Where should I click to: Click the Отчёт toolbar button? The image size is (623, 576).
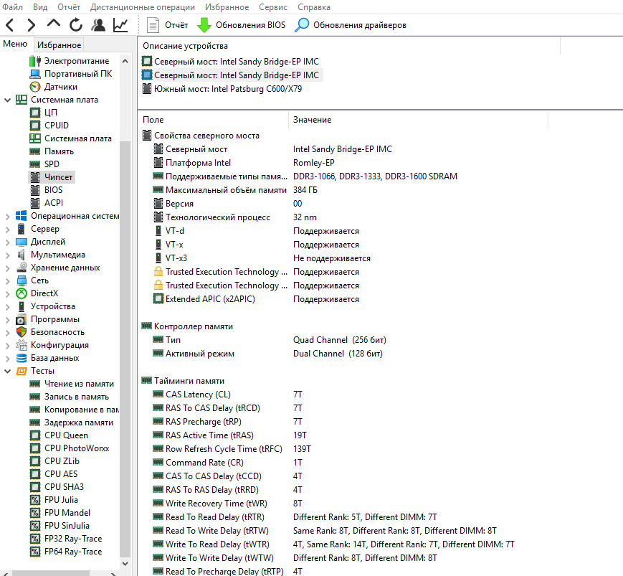[x=167, y=25]
